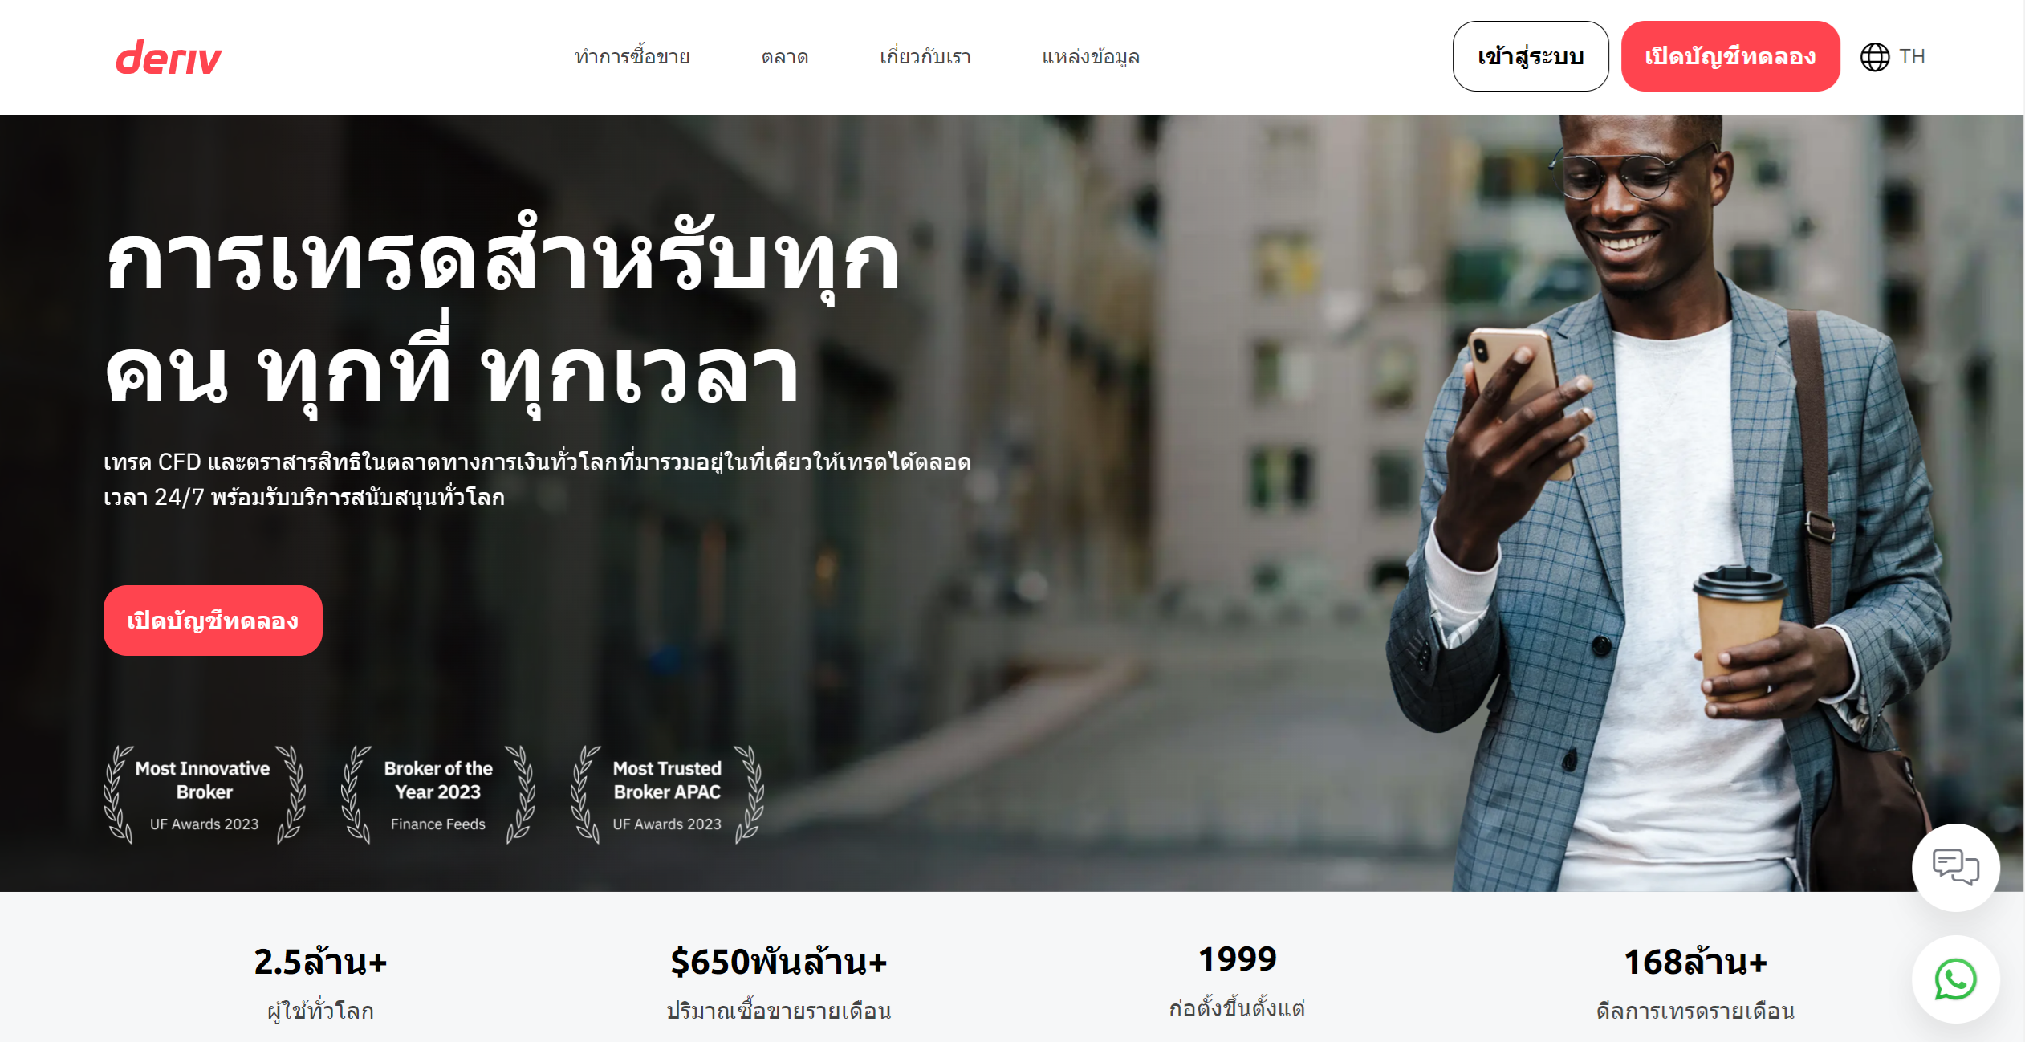Open the live chat bubble icon
The height and width of the screenshot is (1042, 2025).
(1955, 867)
